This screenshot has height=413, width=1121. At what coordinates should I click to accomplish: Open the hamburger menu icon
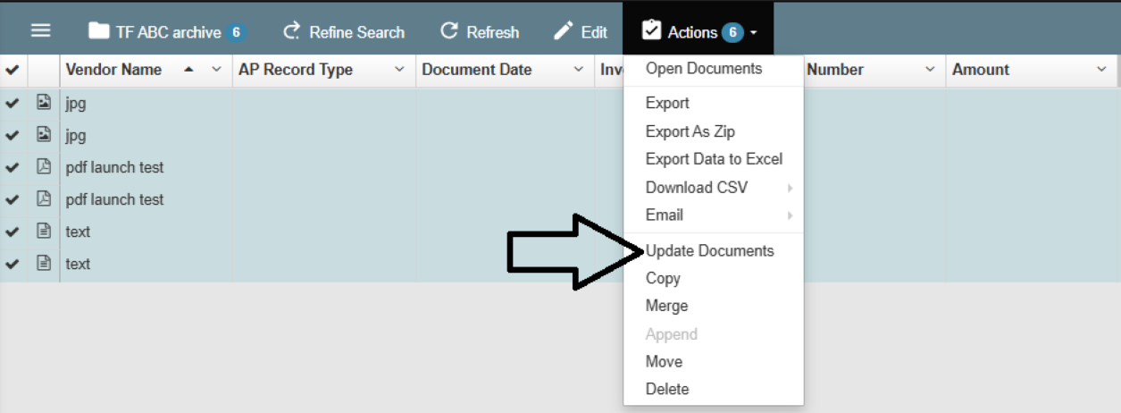[40, 30]
